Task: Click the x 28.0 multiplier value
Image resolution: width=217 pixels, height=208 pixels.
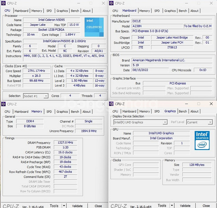Action: 36,76
